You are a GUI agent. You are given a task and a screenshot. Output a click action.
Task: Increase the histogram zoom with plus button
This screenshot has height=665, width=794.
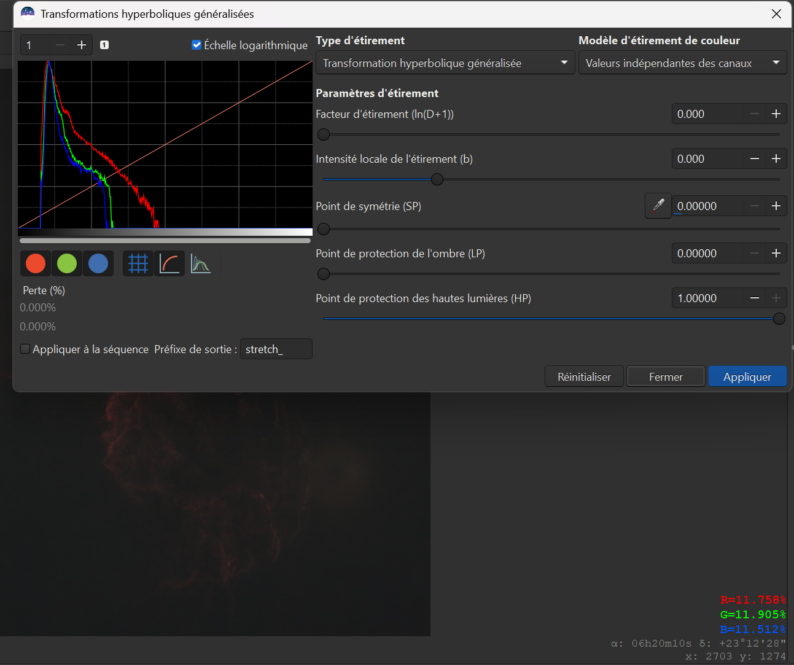tap(82, 45)
